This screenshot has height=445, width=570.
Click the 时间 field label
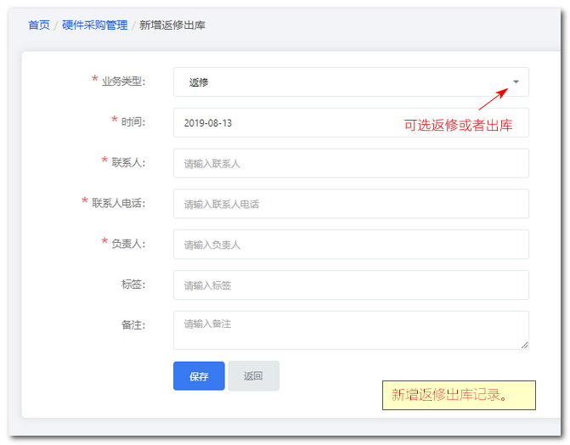(x=133, y=121)
